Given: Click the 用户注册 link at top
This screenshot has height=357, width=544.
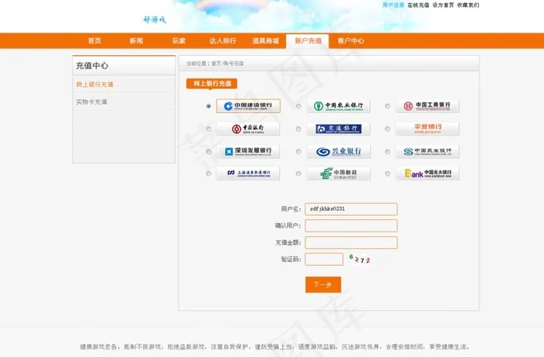Looking at the screenshot, I should pyautogui.click(x=393, y=5).
